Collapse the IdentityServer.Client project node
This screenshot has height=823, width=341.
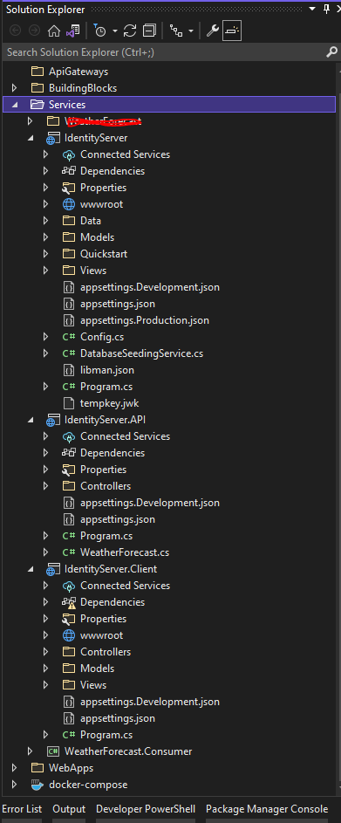[30, 569]
